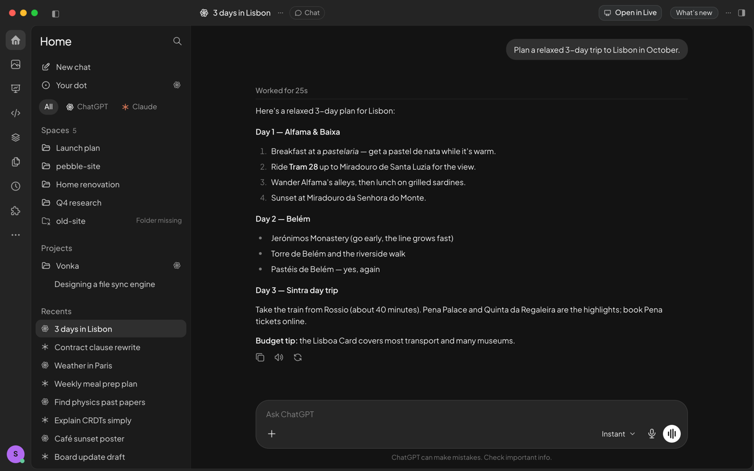
Task: Open the stacked layers rail icon
Action: [16, 137]
